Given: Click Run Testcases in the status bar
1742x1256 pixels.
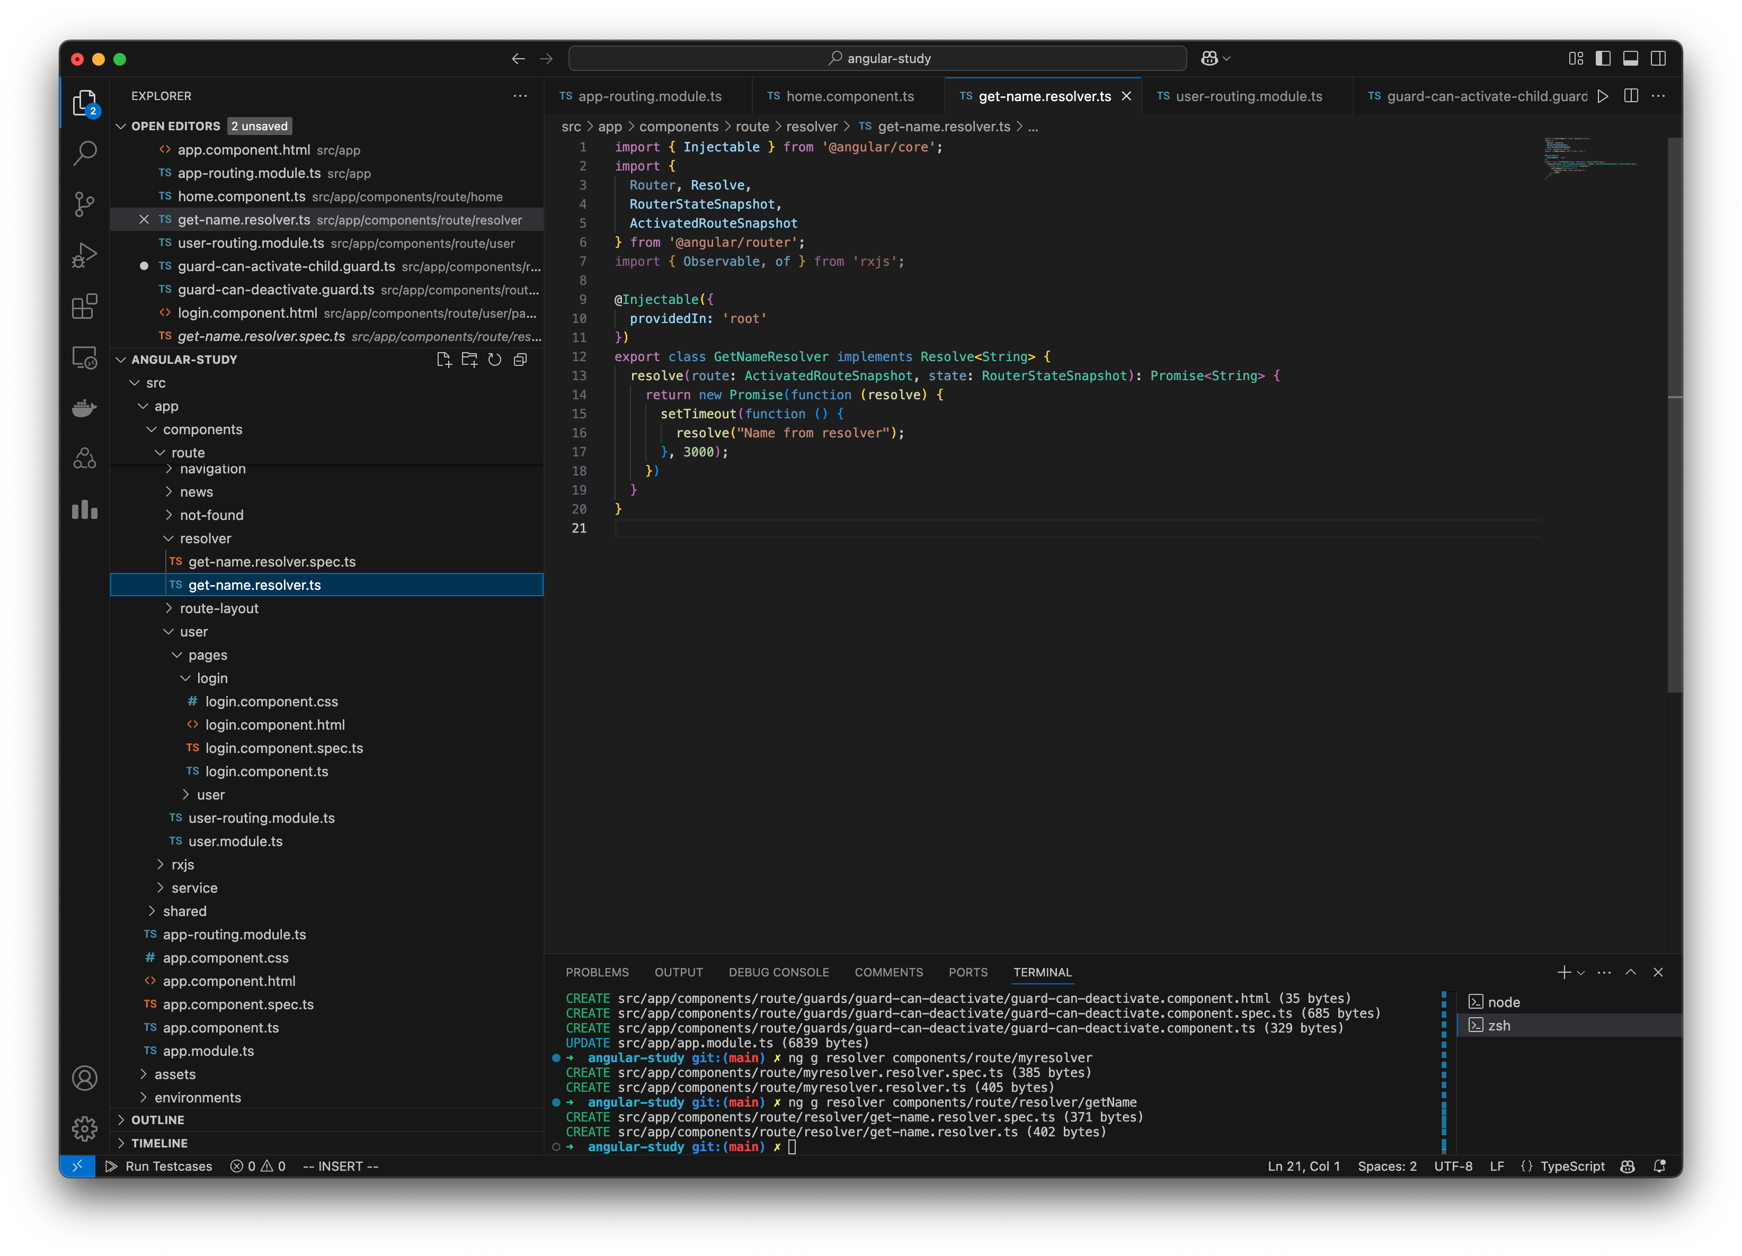Looking at the screenshot, I should pyautogui.click(x=159, y=1166).
